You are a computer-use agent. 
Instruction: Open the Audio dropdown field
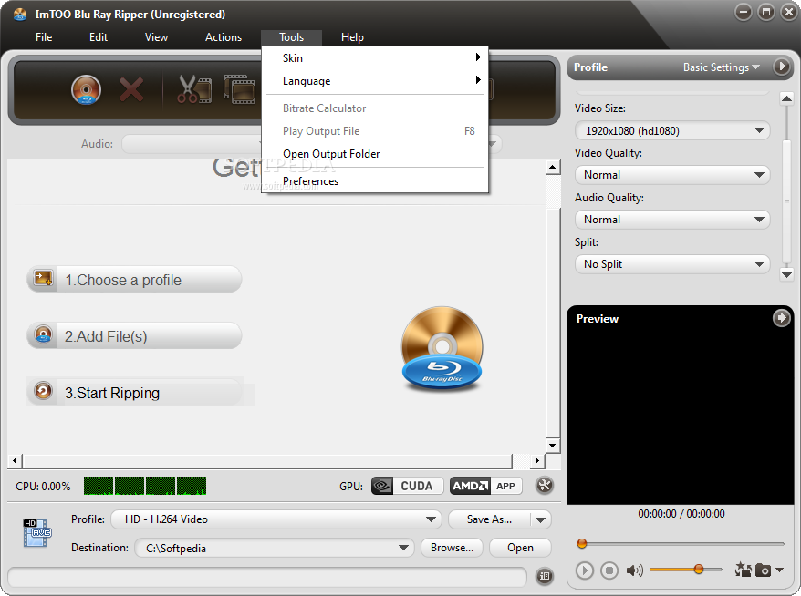tap(192, 144)
